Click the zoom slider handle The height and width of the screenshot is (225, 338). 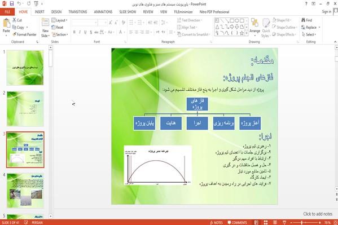pyautogui.click(x=301, y=222)
